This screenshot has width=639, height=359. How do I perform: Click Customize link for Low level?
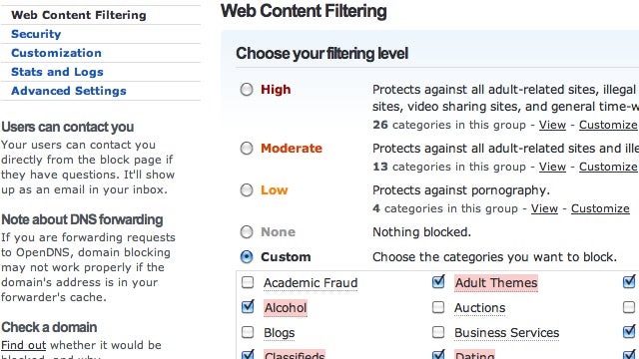(600, 208)
